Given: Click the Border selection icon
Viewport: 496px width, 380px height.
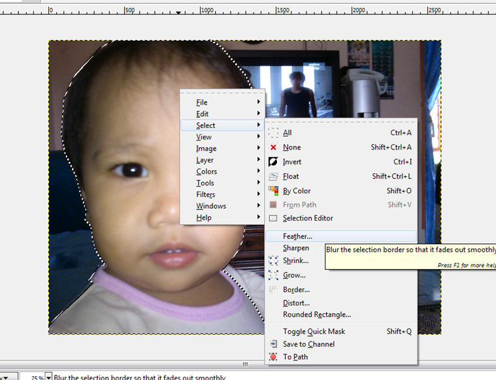Looking at the screenshot, I should pyautogui.click(x=273, y=290).
